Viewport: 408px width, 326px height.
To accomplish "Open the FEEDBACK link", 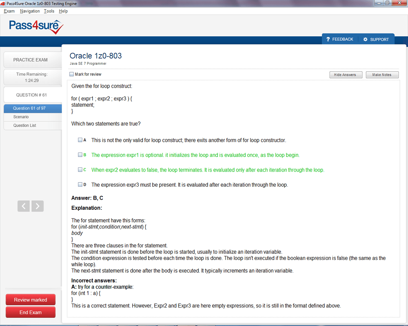I will 342,39.
